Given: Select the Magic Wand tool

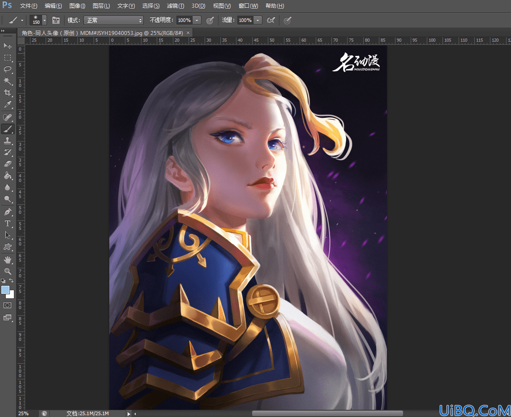Looking at the screenshot, I should click(8, 81).
